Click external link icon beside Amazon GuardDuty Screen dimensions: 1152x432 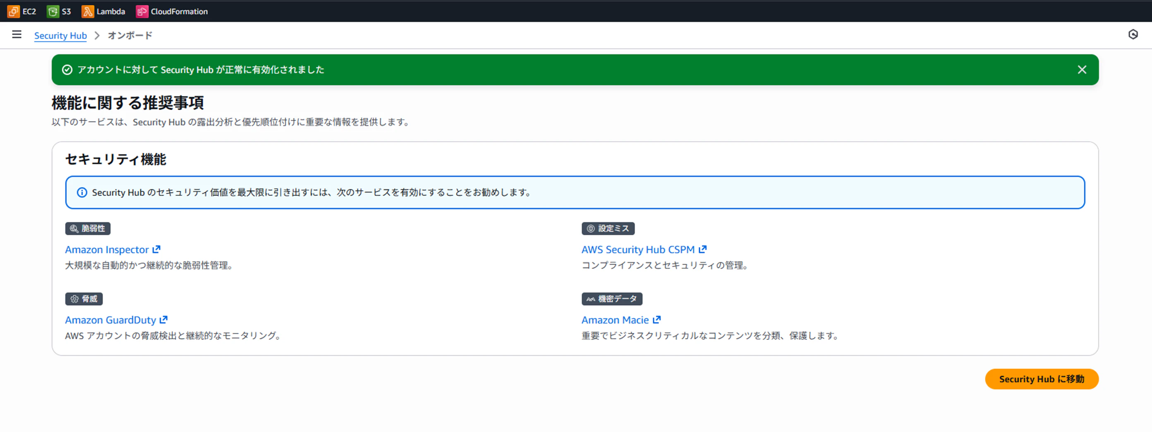pyautogui.click(x=164, y=320)
